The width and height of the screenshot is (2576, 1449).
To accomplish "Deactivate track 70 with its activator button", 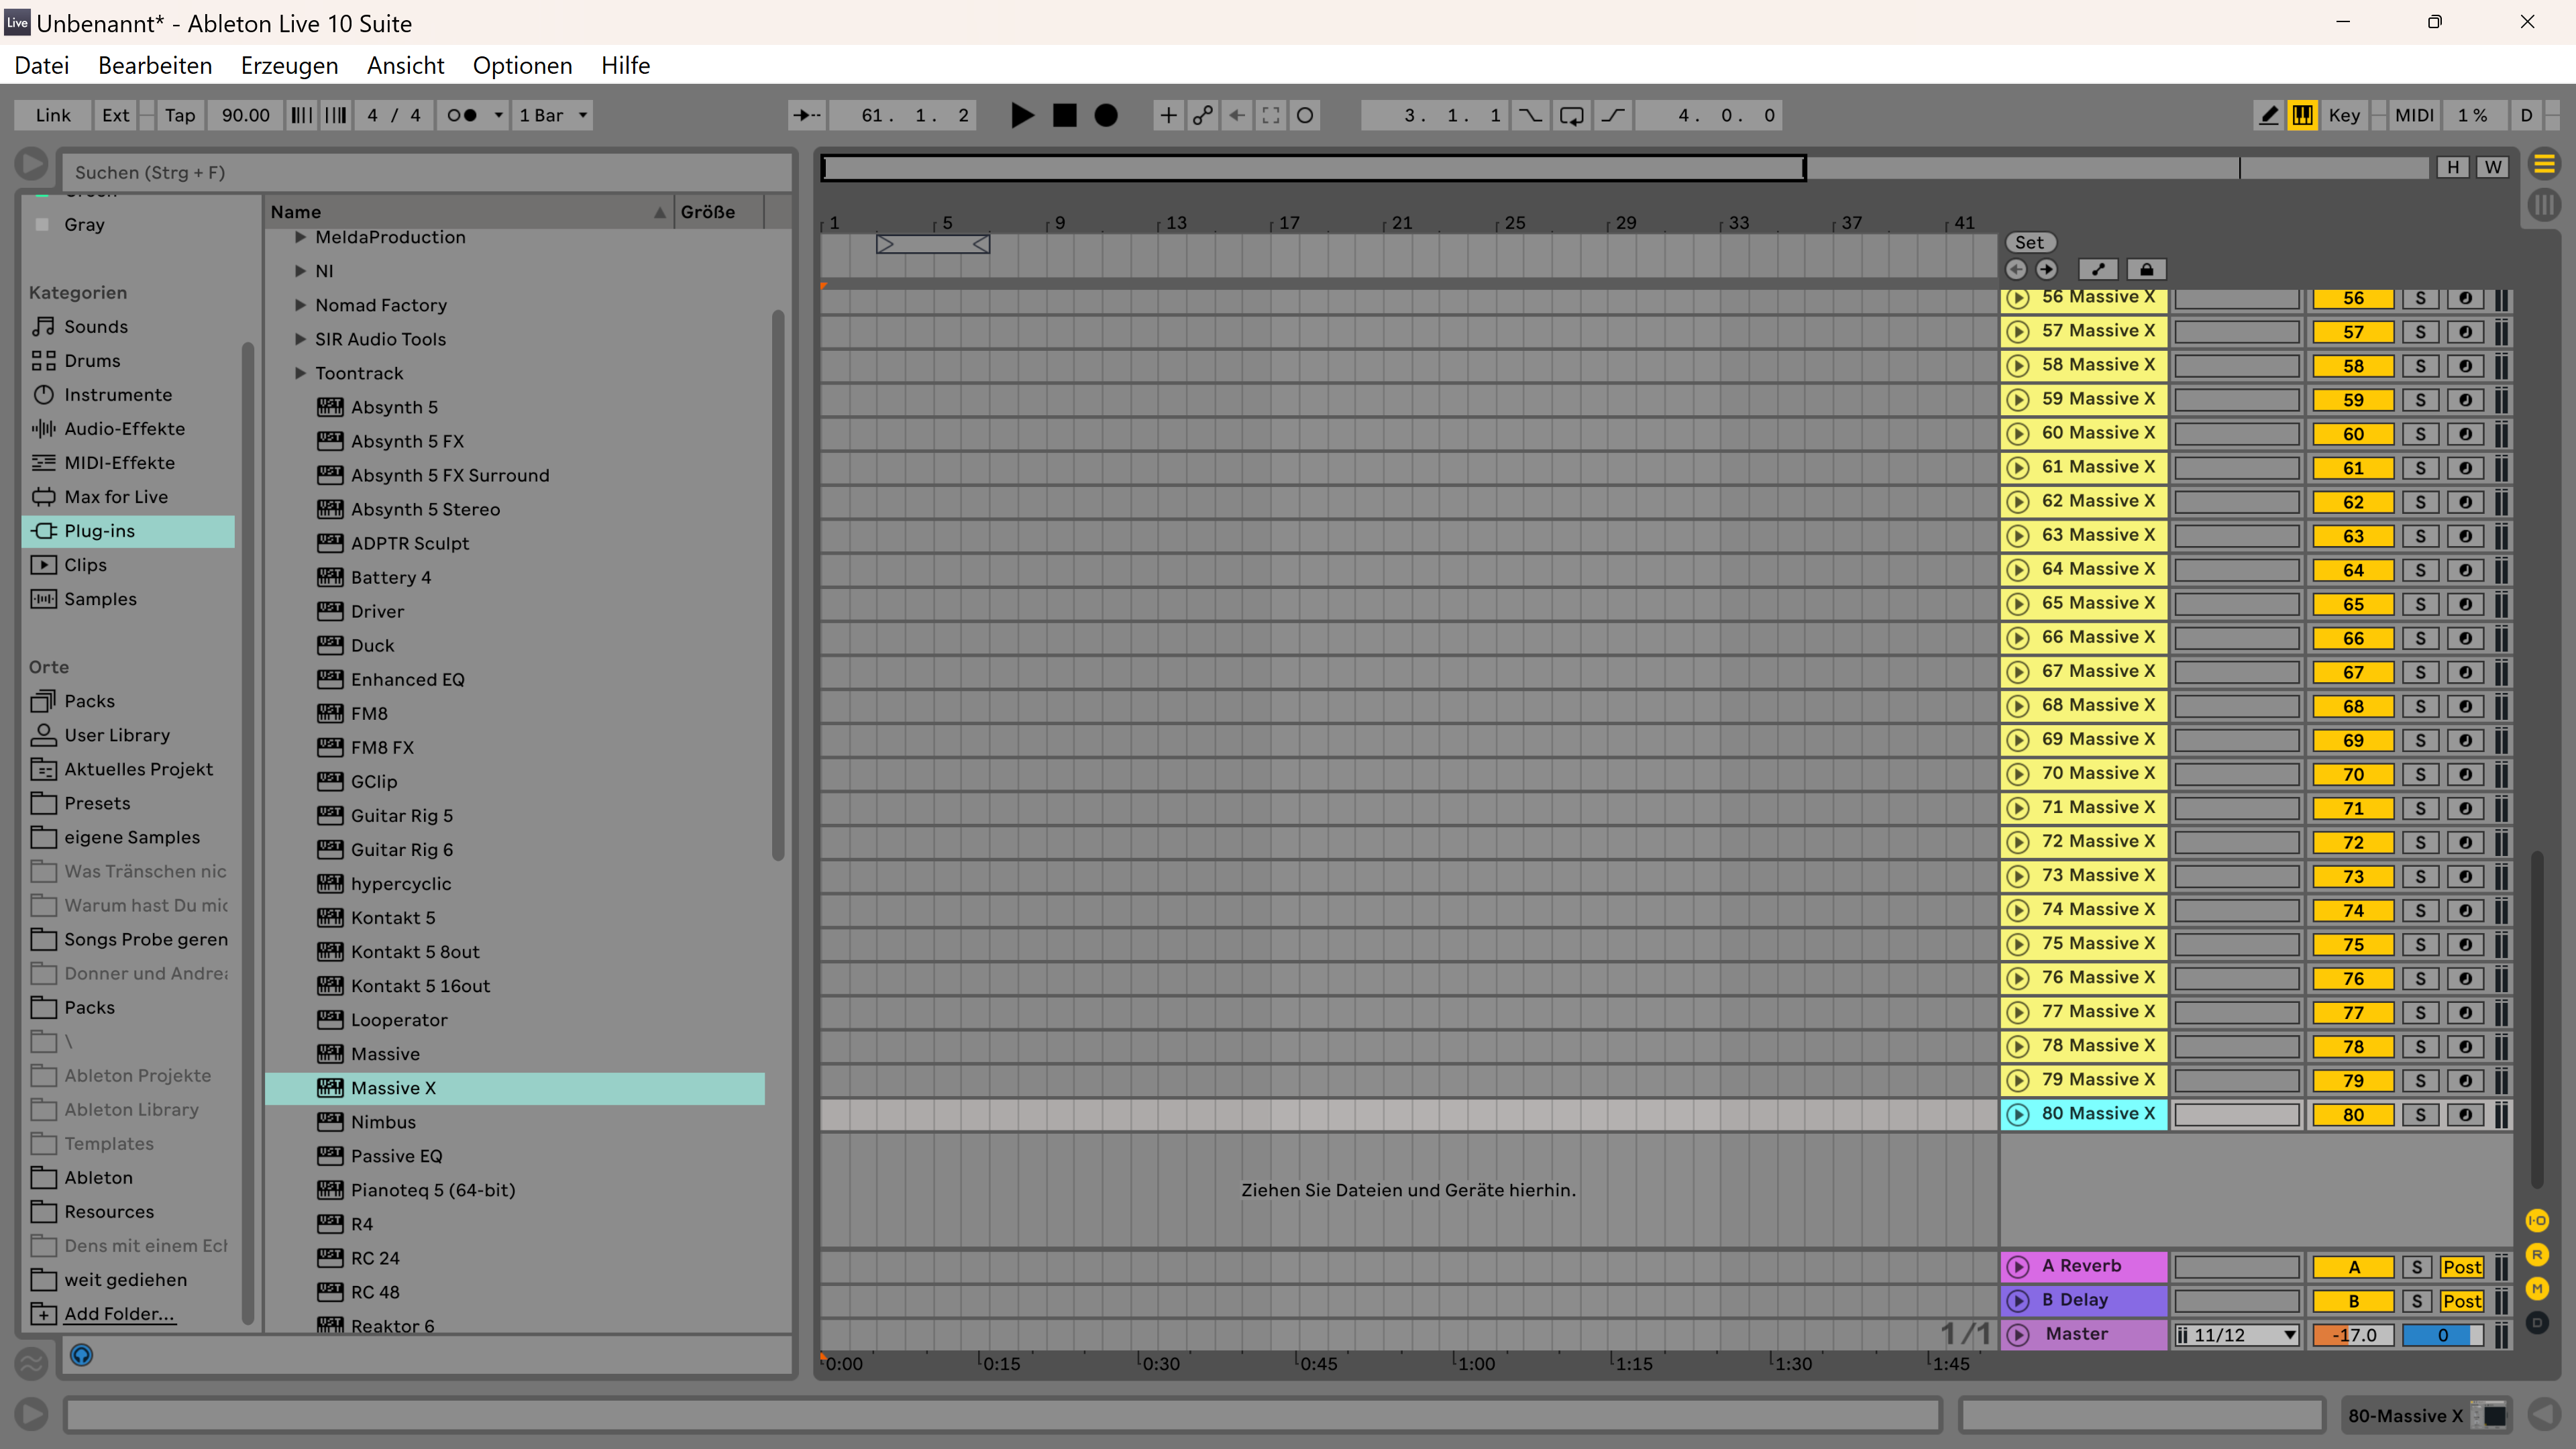I will tap(2353, 774).
